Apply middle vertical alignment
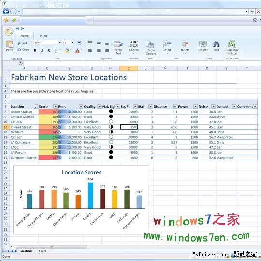Viewport: 261px width, 261px height. point(99,43)
